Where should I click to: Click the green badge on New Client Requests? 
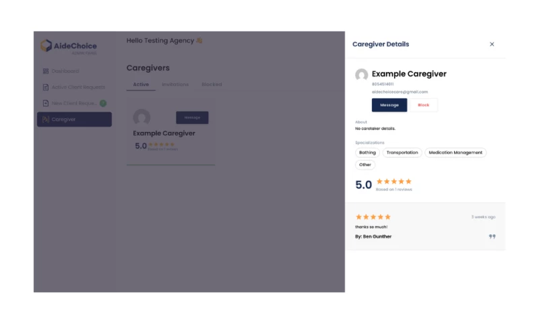click(x=103, y=103)
